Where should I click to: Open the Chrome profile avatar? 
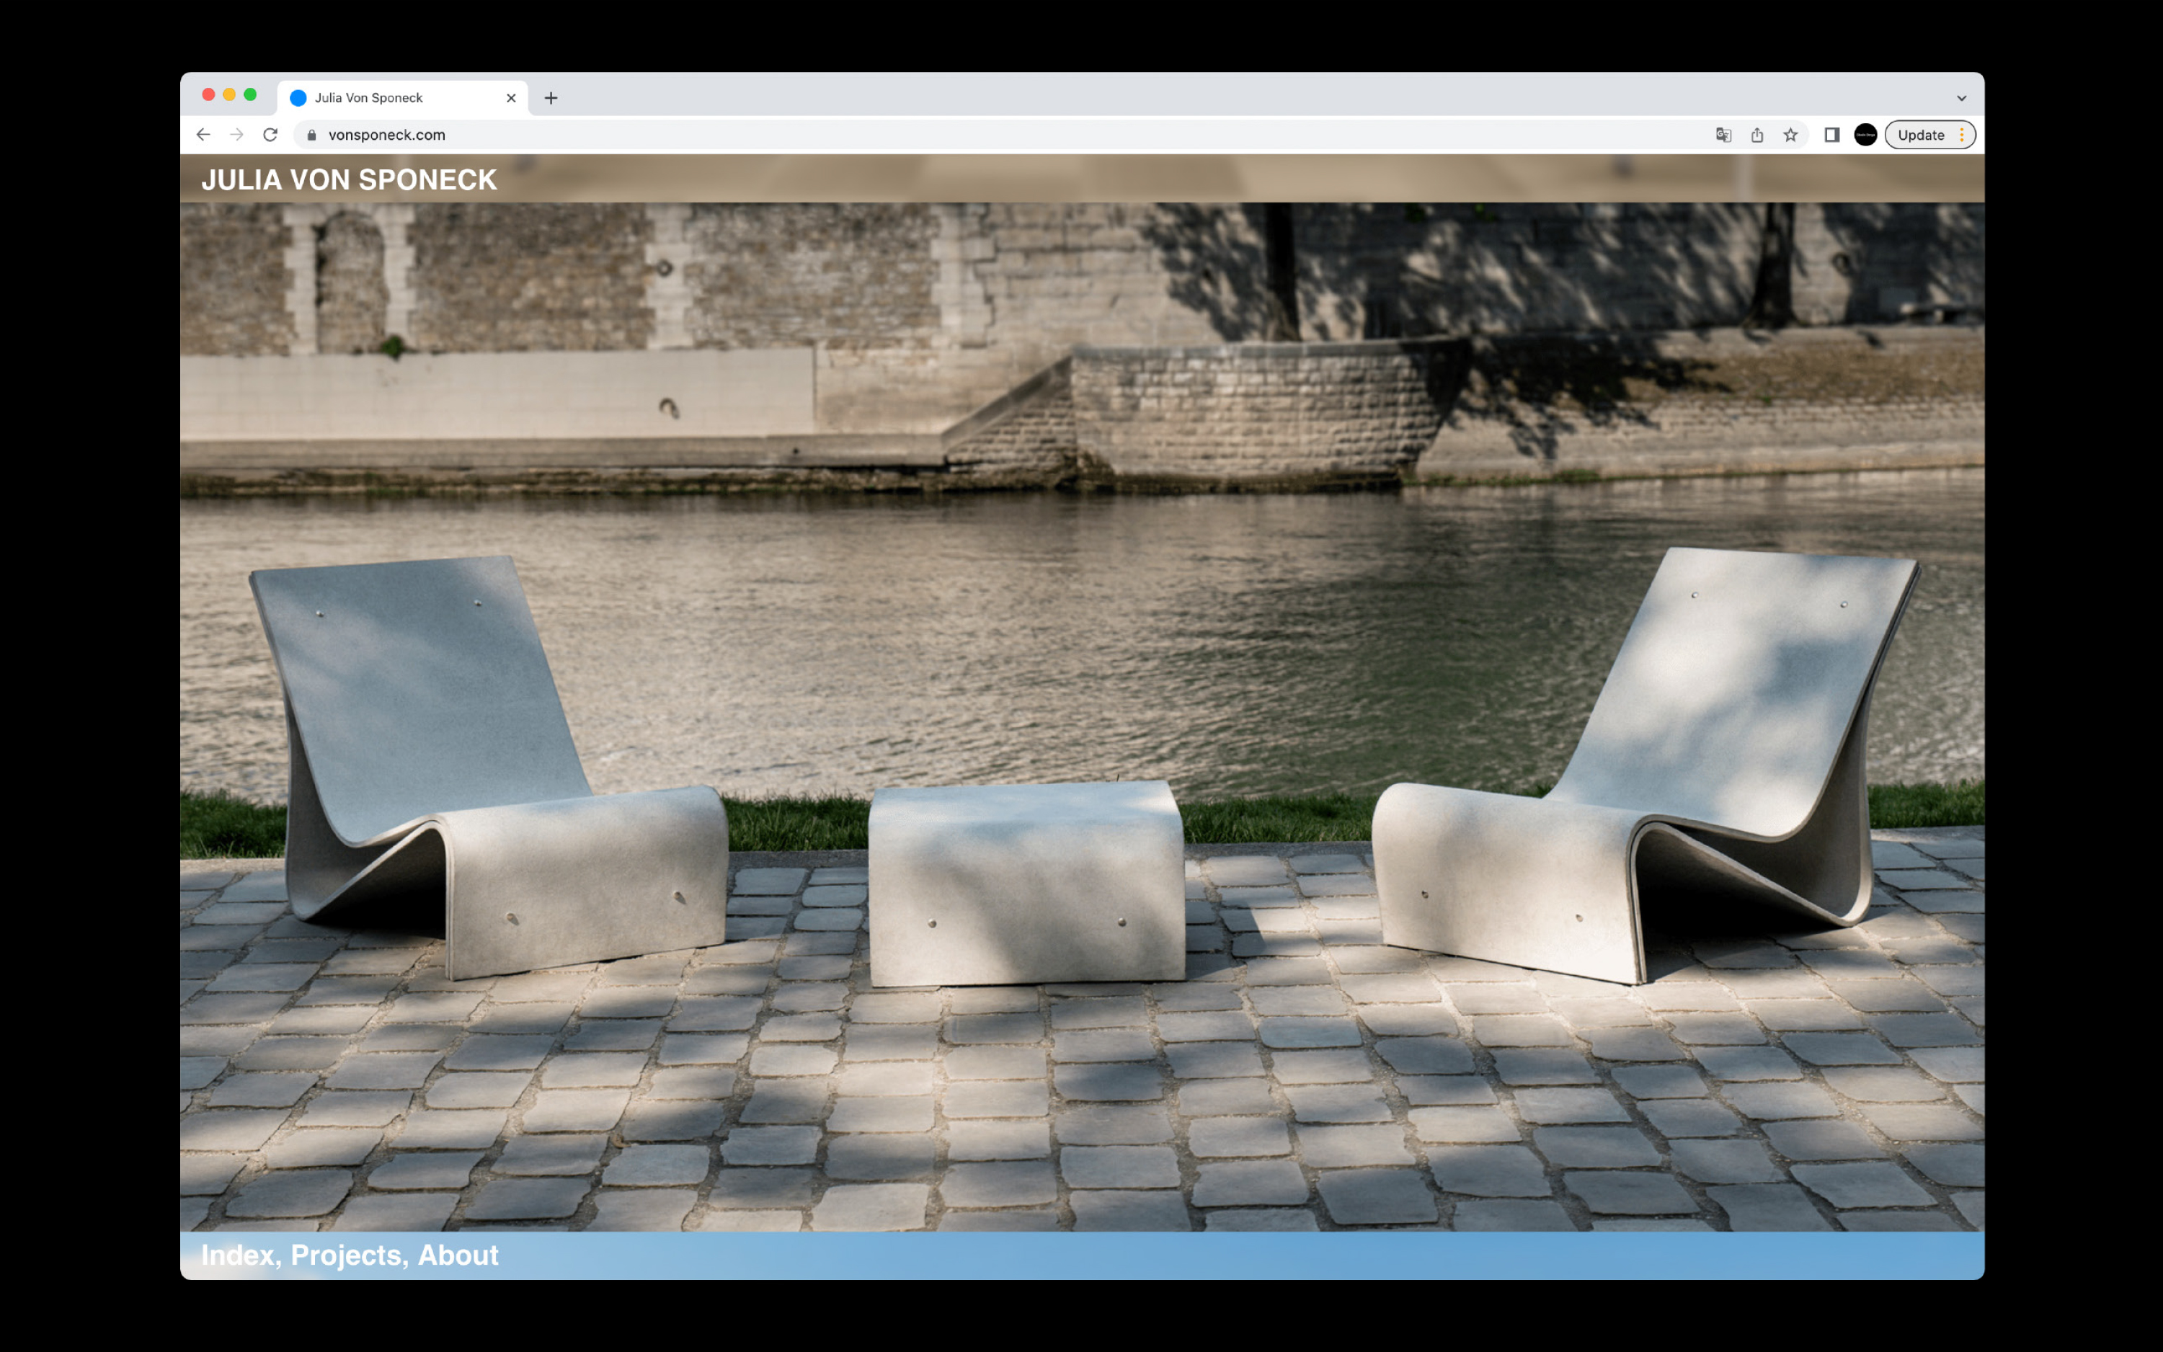pos(1865,135)
